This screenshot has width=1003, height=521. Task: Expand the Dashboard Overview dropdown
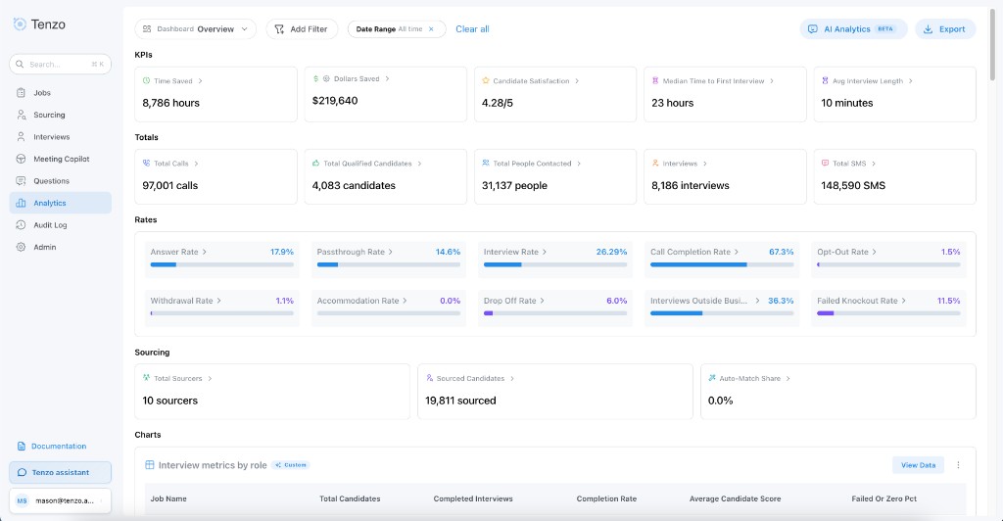[x=195, y=28]
